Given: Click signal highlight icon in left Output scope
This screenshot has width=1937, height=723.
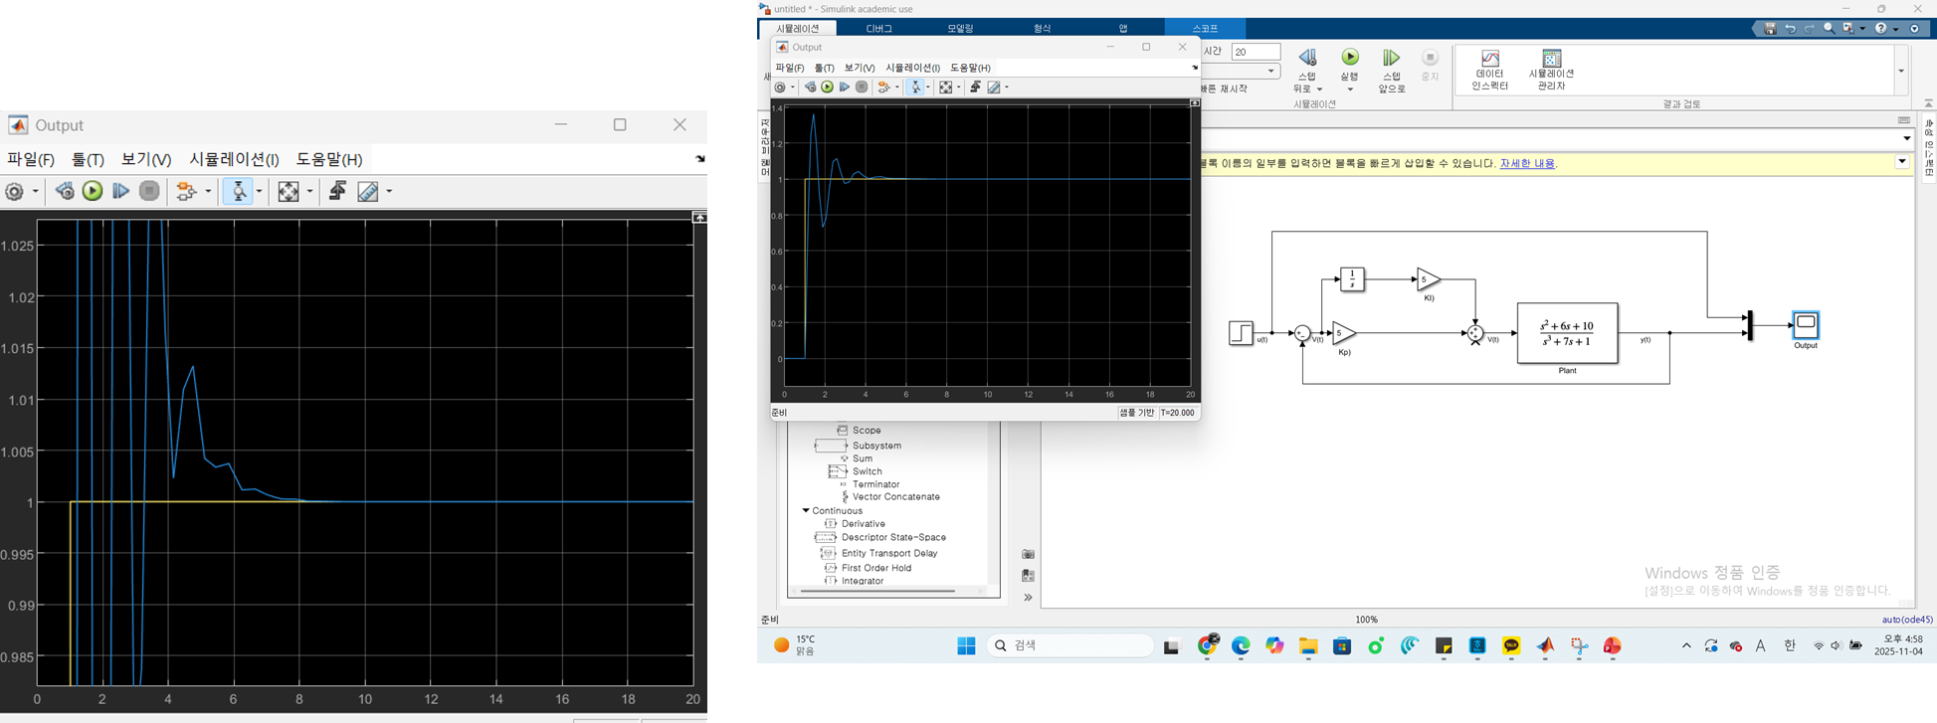Looking at the screenshot, I should 186,191.
